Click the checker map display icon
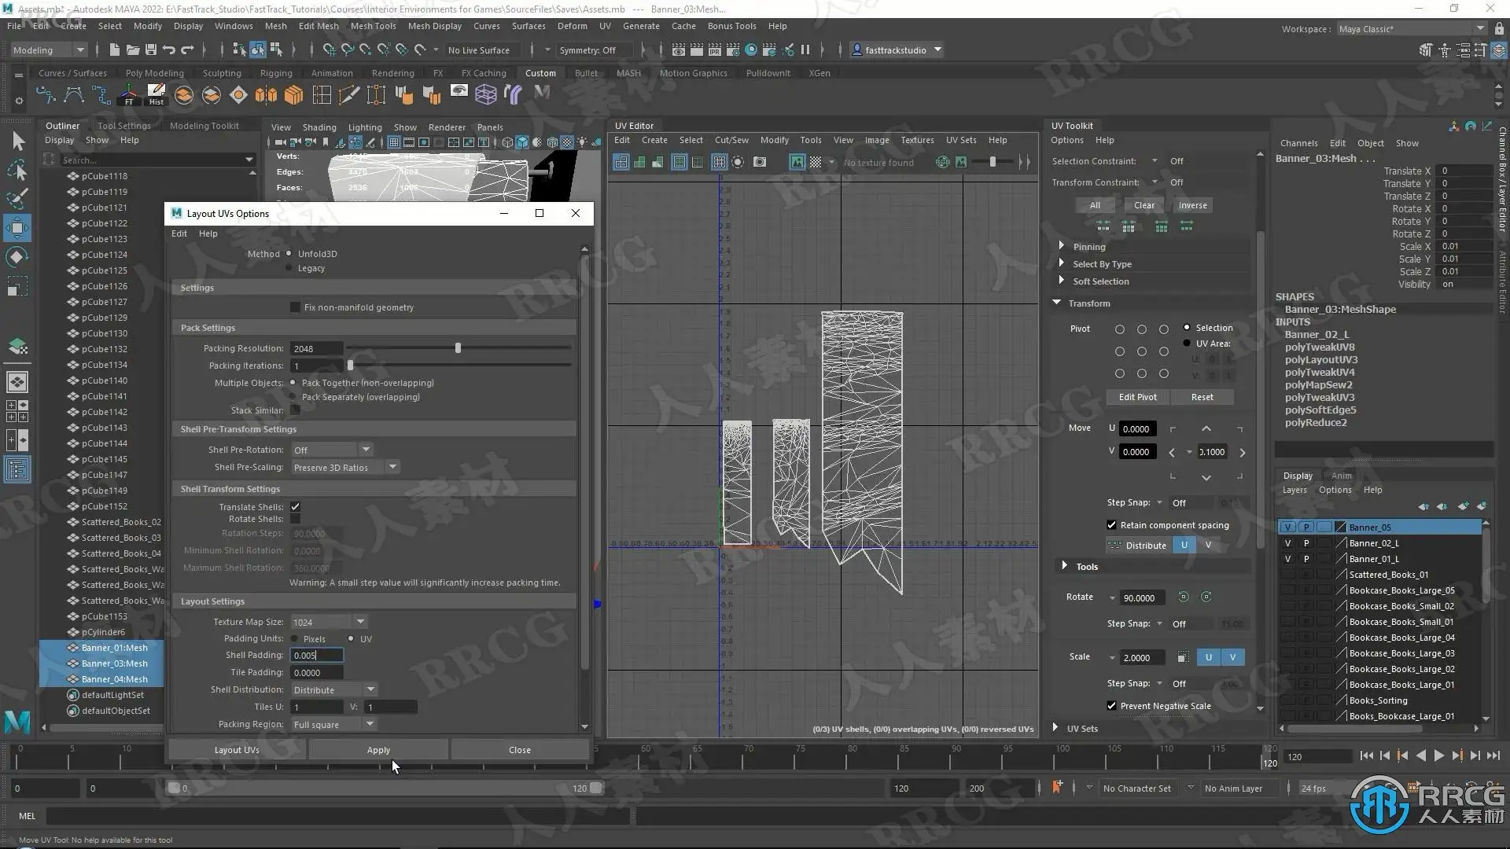 [x=816, y=162]
